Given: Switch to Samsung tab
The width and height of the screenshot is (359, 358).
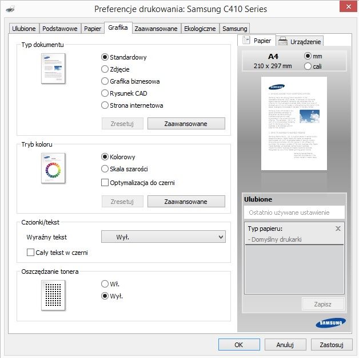Looking at the screenshot, I should tap(235, 29).
